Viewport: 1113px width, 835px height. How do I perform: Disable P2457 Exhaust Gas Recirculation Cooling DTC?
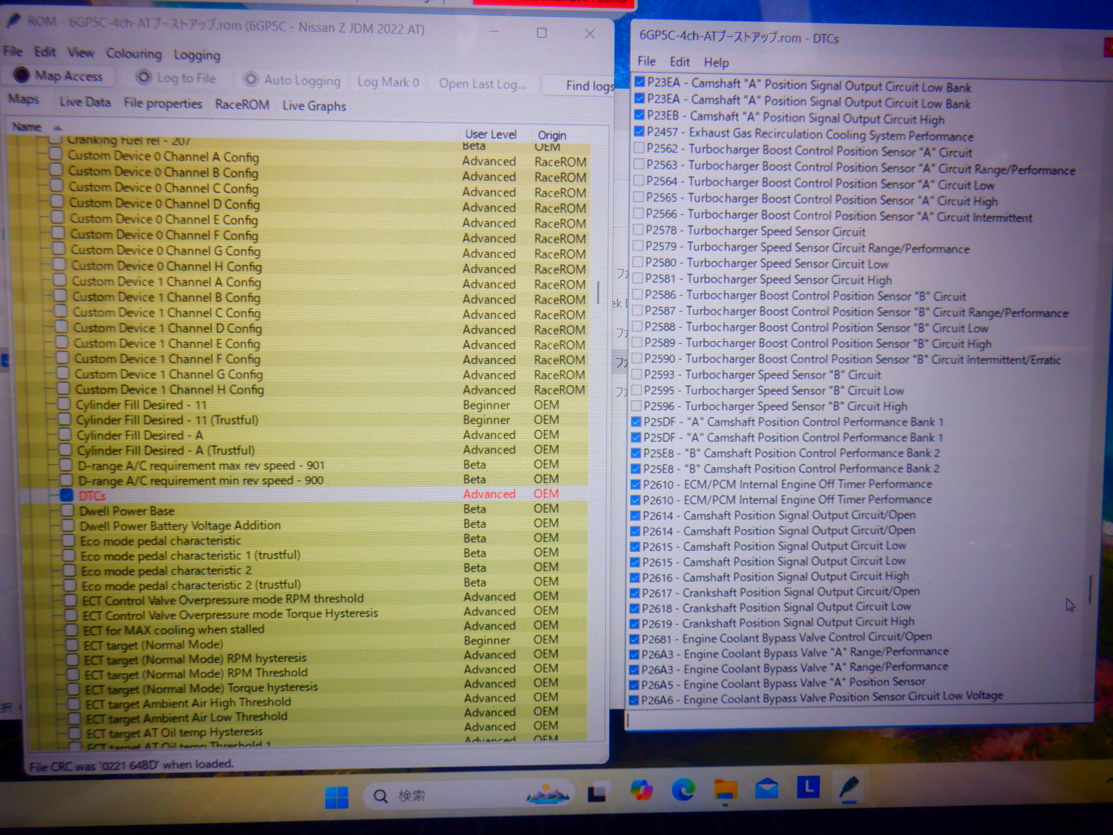tap(640, 131)
